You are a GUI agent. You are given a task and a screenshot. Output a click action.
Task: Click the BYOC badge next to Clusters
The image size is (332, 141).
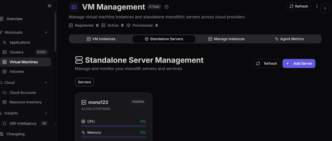pos(41,52)
